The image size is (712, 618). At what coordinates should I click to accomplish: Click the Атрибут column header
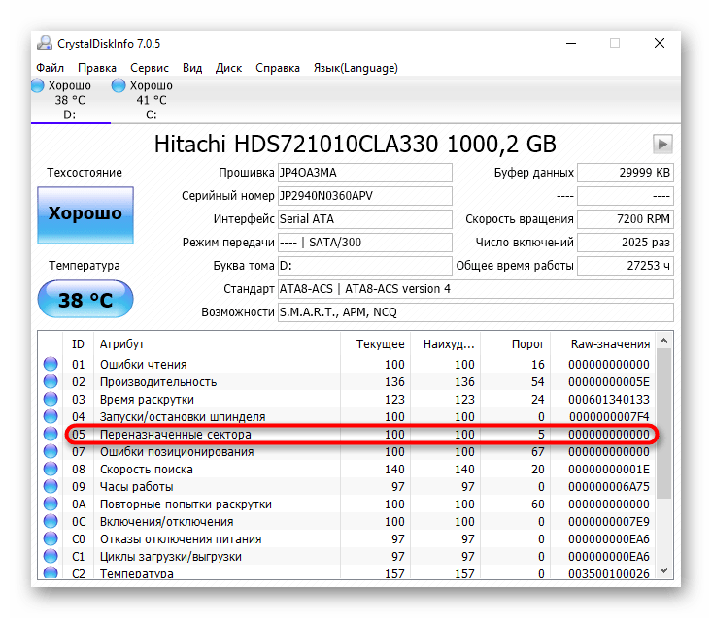click(217, 344)
